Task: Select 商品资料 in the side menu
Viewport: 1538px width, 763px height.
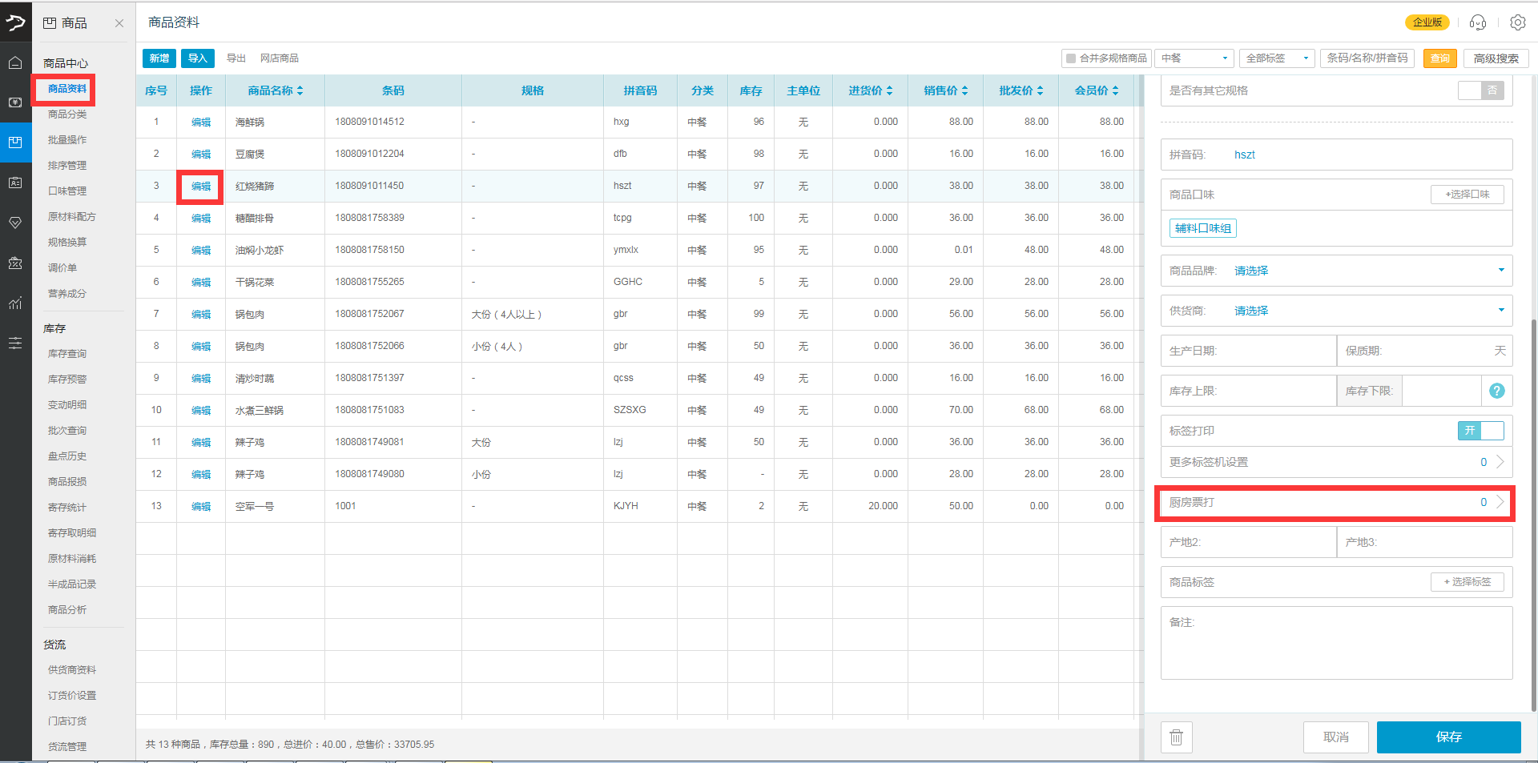Action: pyautogui.click(x=67, y=89)
